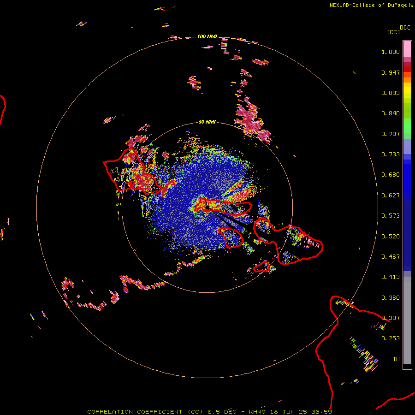Select the 0.520 scale value
Viewport: 415px width, 415px height.
[x=391, y=237]
